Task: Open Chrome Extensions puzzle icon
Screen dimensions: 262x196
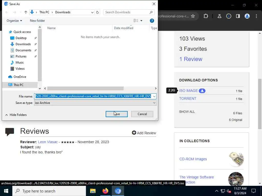Action: pos(206,16)
